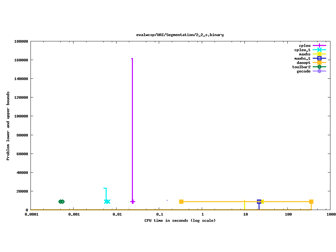Click the cyan cplex_t star data marker in the plot
This screenshot has height=252, width=336.
pyautogui.click(x=107, y=201)
